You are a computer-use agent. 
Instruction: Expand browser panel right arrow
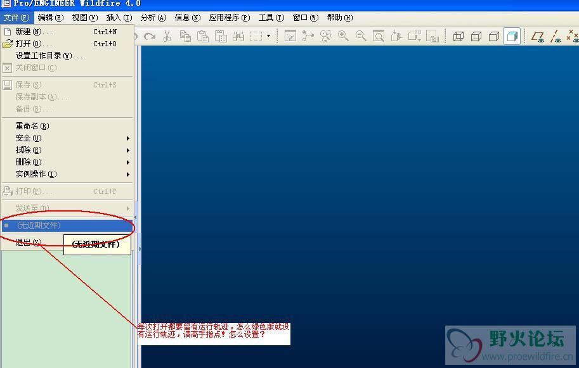(x=140, y=249)
